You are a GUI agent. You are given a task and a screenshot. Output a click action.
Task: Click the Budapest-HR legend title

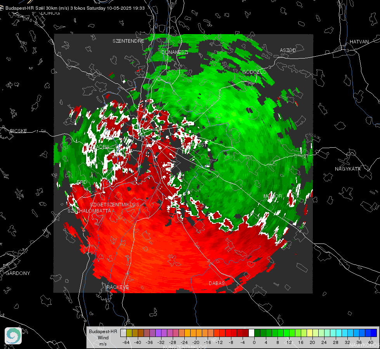tap(103, 332)
